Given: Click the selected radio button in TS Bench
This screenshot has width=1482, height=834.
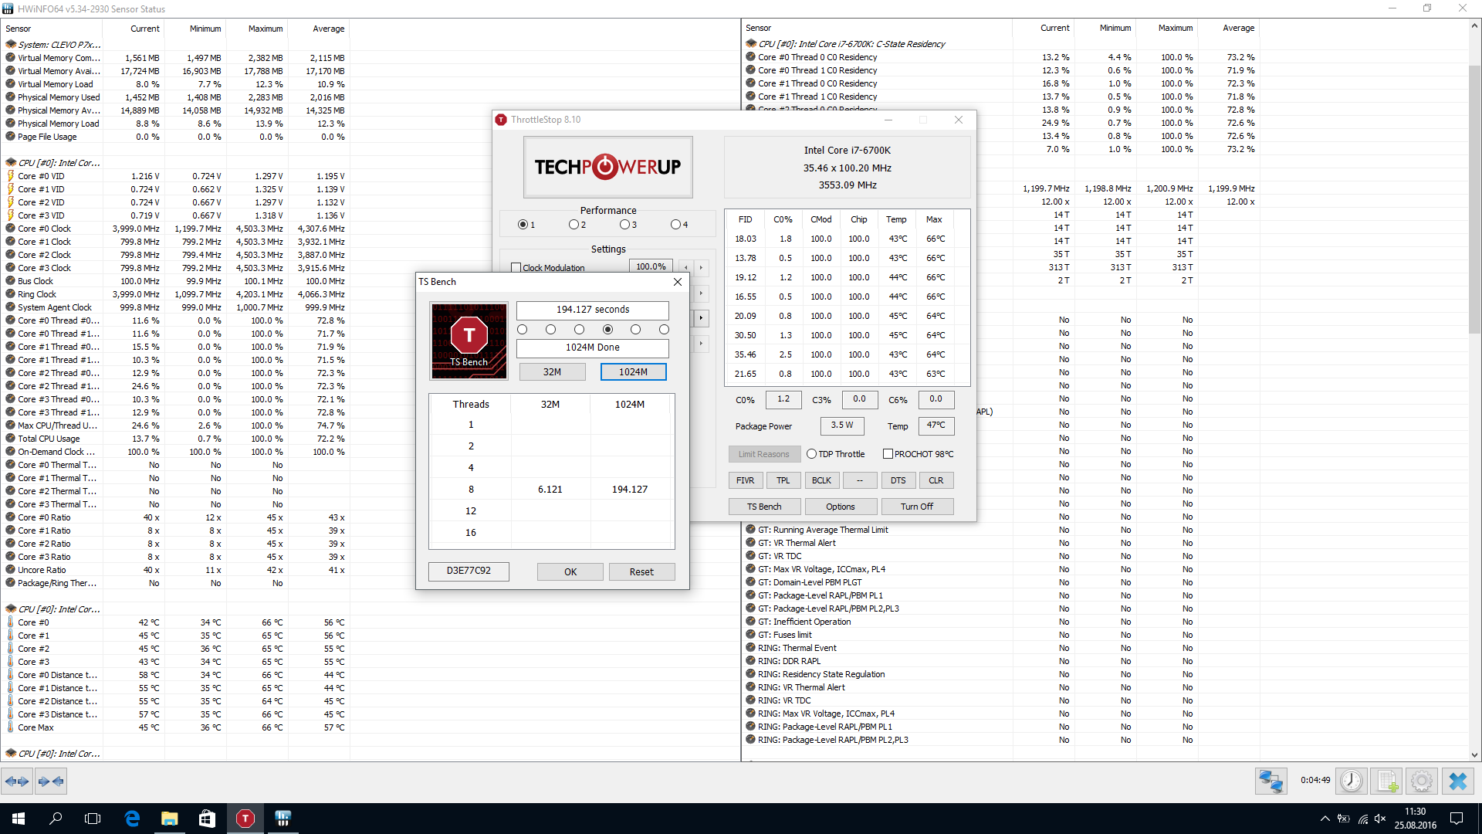Looking at the screenshot, I should (x=607, y=330).
